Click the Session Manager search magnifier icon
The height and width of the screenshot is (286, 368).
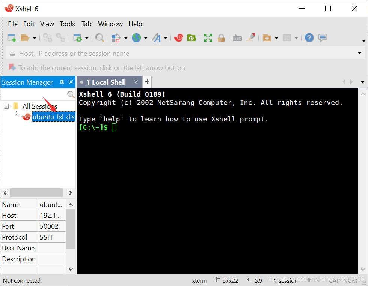coord(71,94)
